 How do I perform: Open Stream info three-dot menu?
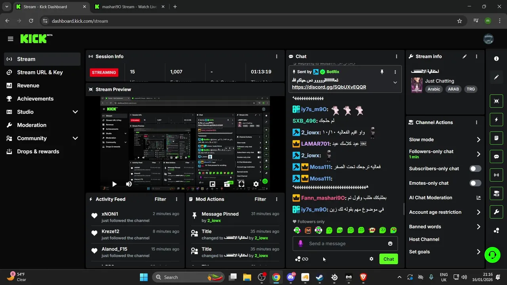(x=477, y=57)
